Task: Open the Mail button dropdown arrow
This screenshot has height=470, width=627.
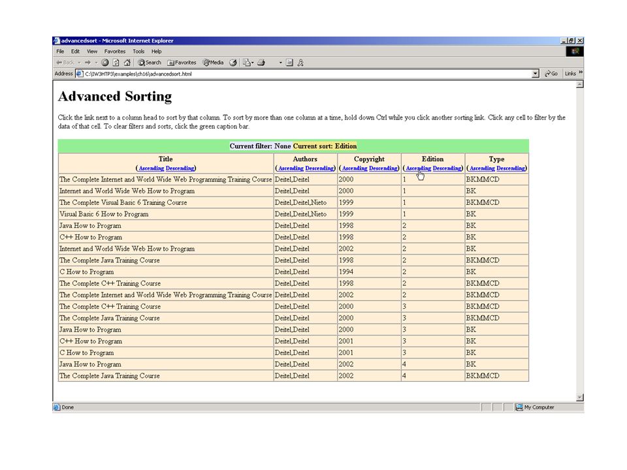Action: [x=253, y=63]
